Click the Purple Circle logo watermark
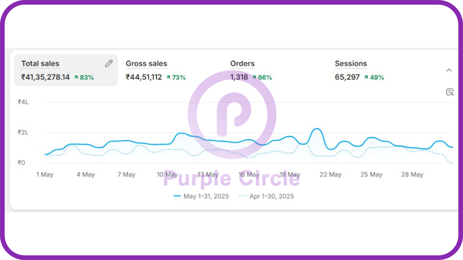463x260 pixels. [231, 114]
